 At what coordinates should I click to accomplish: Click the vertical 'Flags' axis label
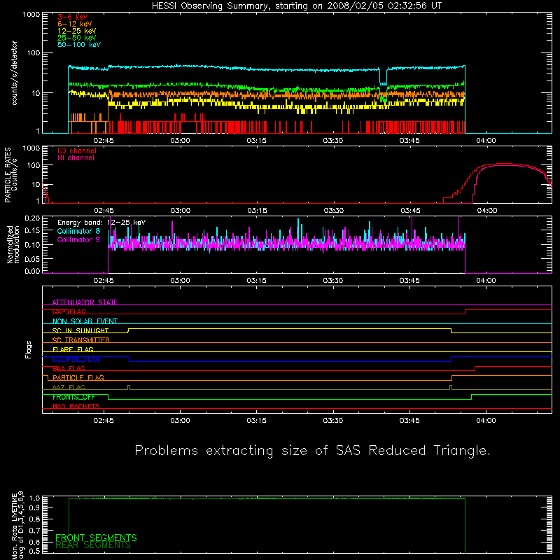(x=28, y=349)
